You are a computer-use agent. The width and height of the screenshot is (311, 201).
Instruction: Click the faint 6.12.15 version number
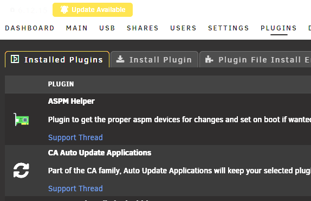pyautogui.click(x=33, y=10)
